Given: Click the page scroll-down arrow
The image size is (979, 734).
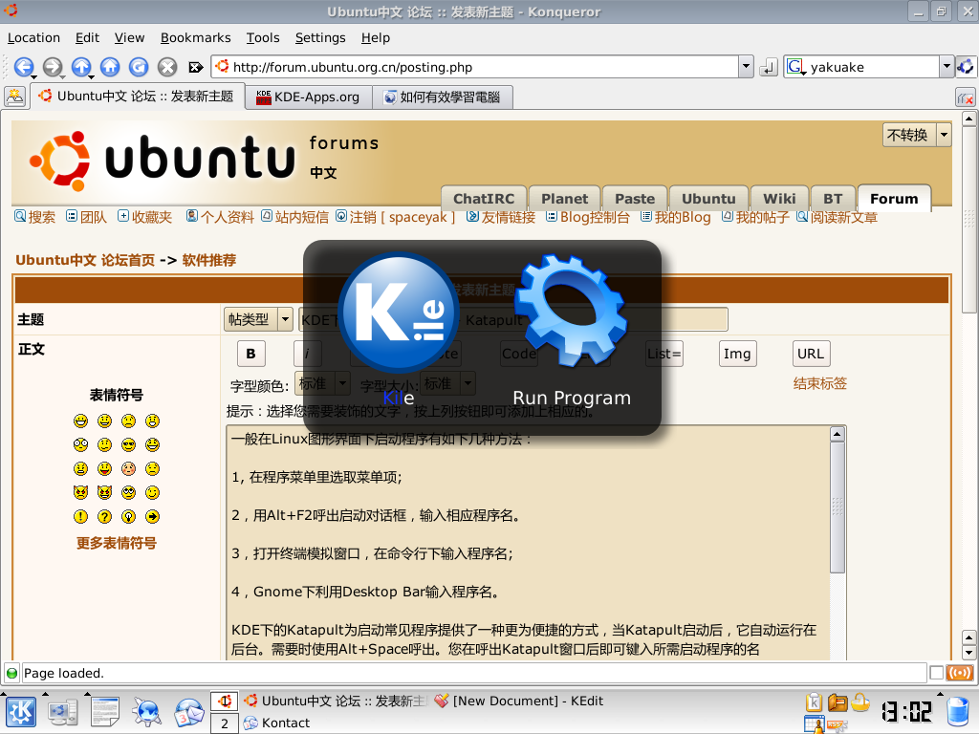Looking at the screenshot, I should (968, 653).
